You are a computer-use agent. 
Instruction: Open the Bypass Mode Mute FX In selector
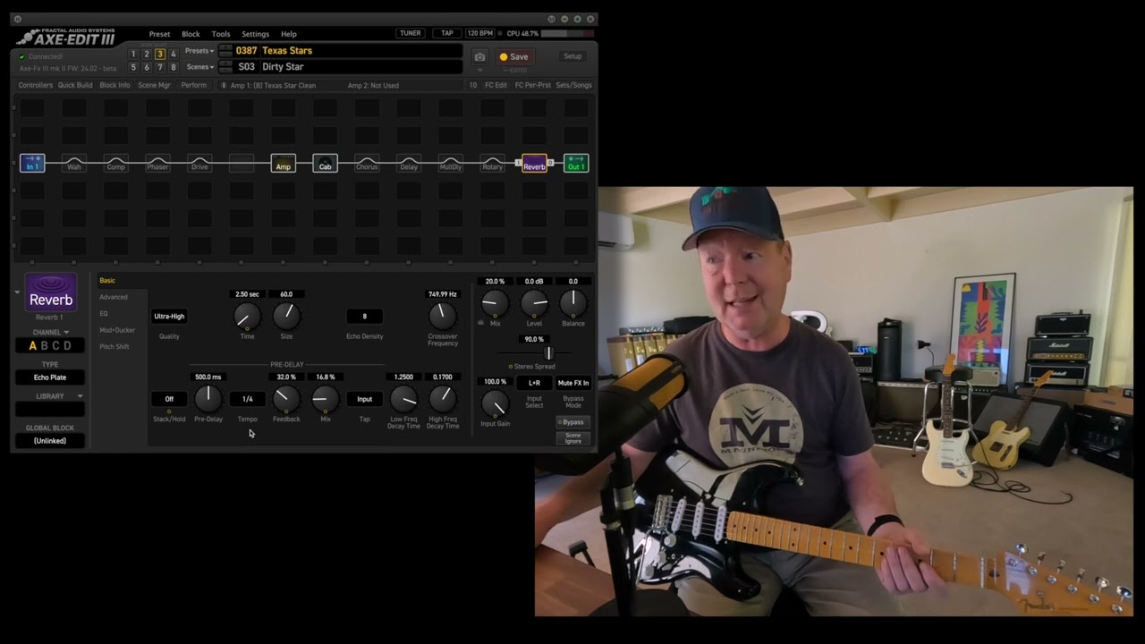tap(573, 383)
